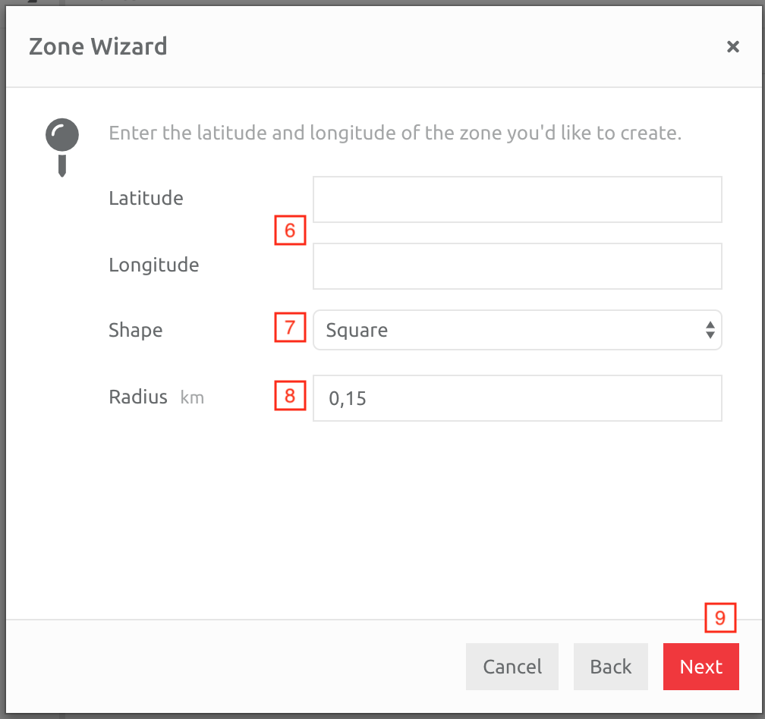Select the Longitude input field
Viewport: 765px width, 719px height.
(x=517, y=266)
